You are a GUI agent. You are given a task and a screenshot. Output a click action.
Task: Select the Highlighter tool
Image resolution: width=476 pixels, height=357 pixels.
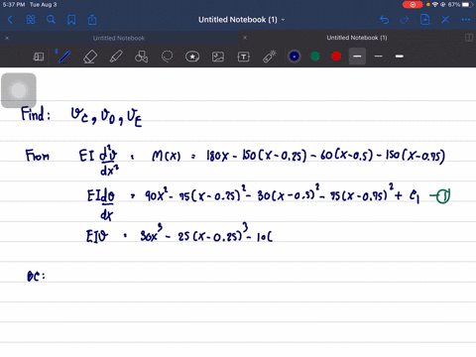[x=116, y=57]
